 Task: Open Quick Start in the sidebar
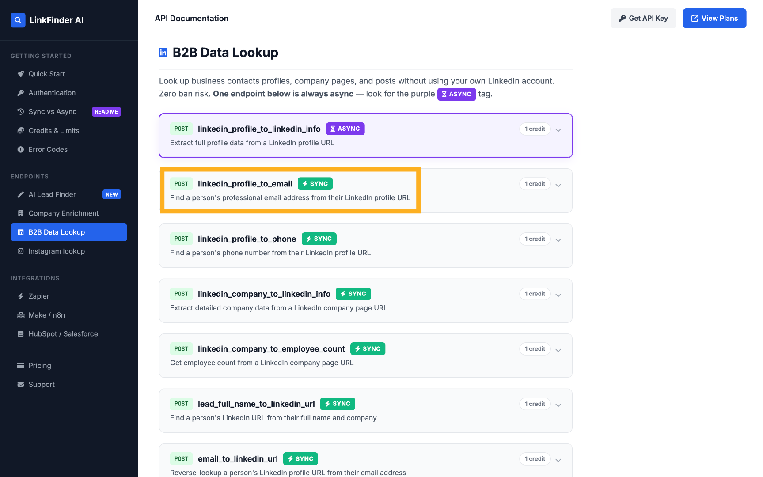[x=69, y=74]
